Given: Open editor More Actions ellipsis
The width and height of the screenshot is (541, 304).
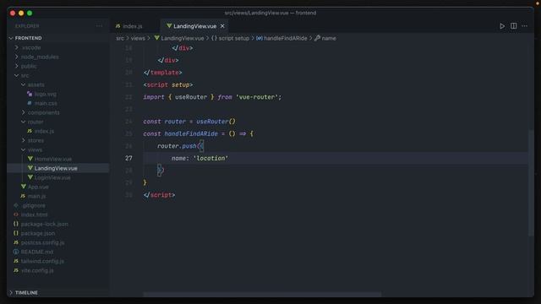Looking at the screenshot, I should 524,26.
